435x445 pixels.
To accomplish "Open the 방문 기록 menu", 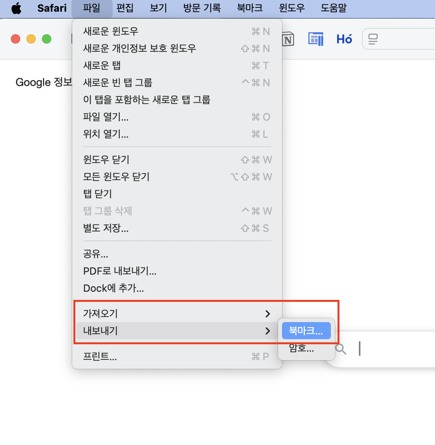I will click(x=202, y=9).
